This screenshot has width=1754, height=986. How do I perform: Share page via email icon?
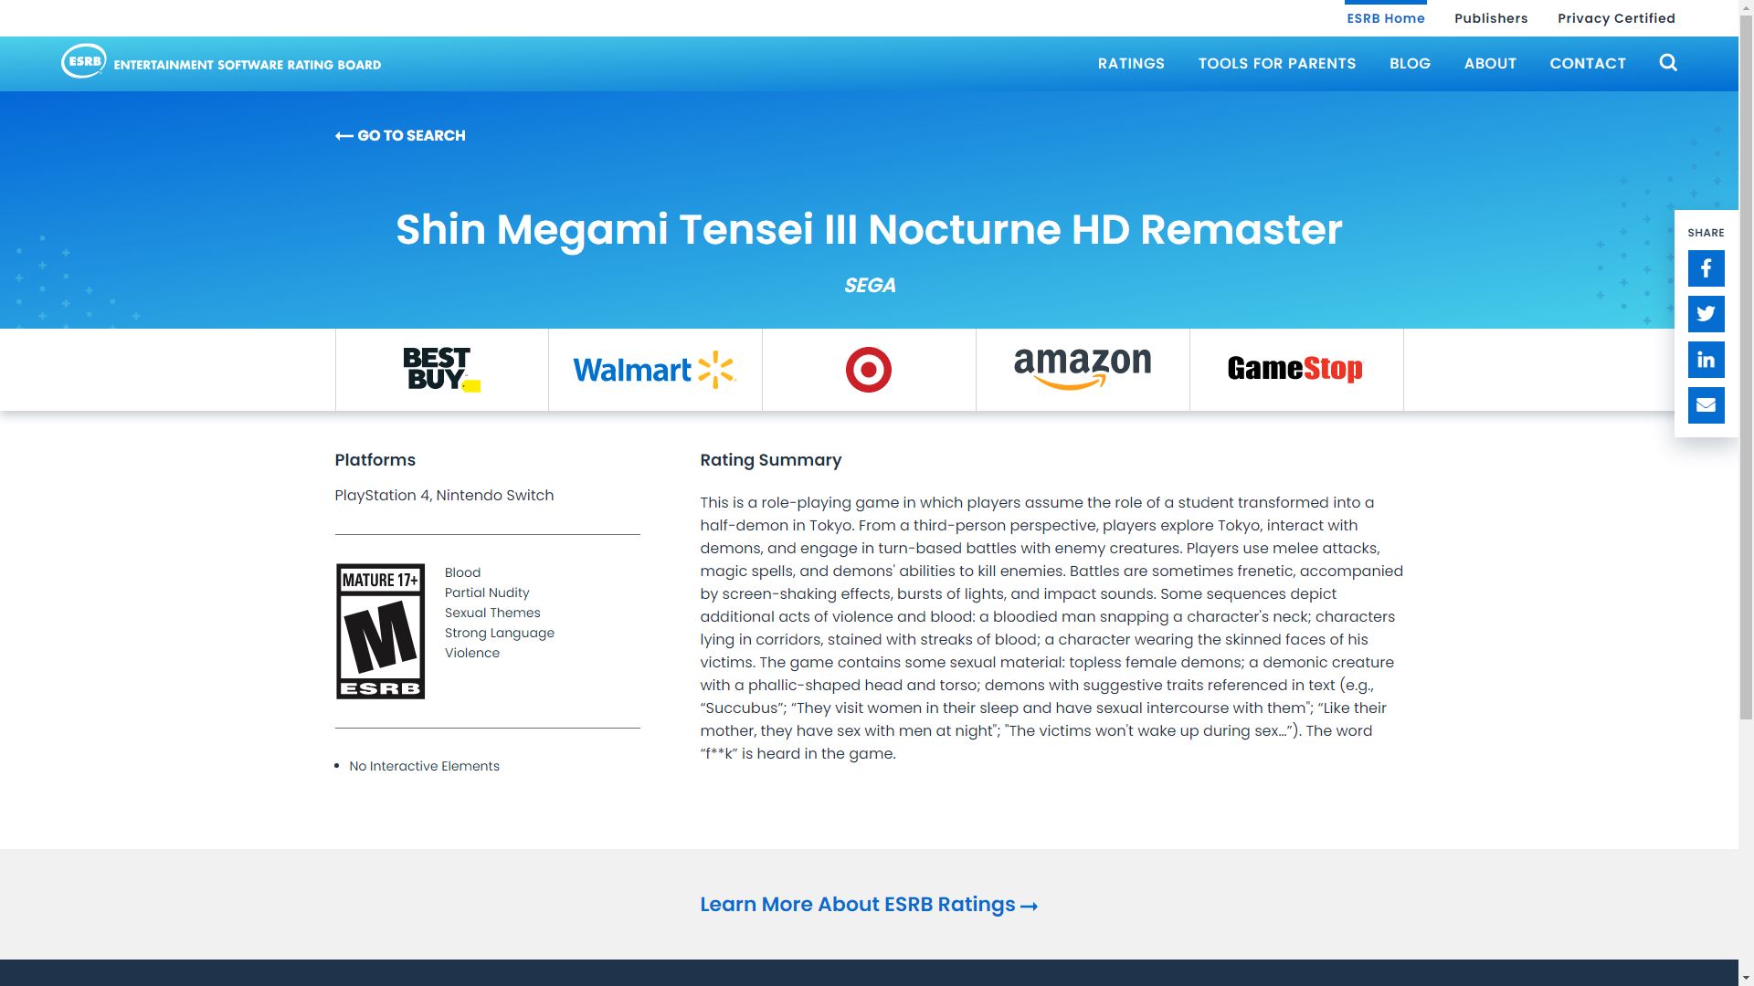pos(1706,405)
